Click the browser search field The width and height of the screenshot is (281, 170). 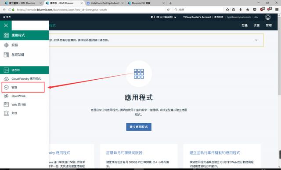tap(198, 10)
